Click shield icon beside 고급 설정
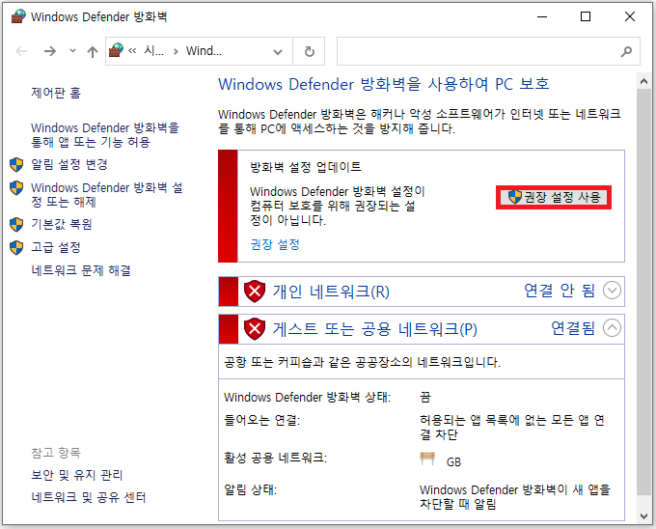Image resolution: width=656 pixels, height=529 pixels. coord(16,248)
